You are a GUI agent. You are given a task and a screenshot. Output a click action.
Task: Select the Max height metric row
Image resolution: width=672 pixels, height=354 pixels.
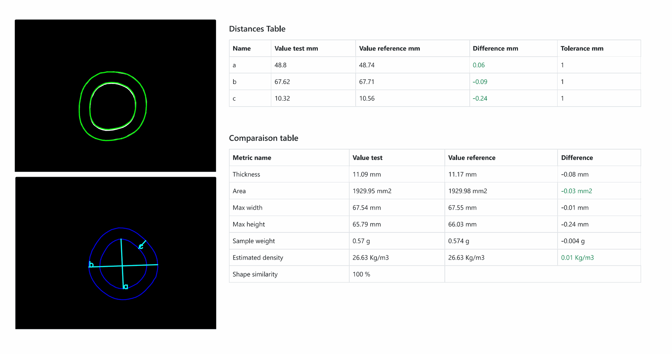coord(435,224)
